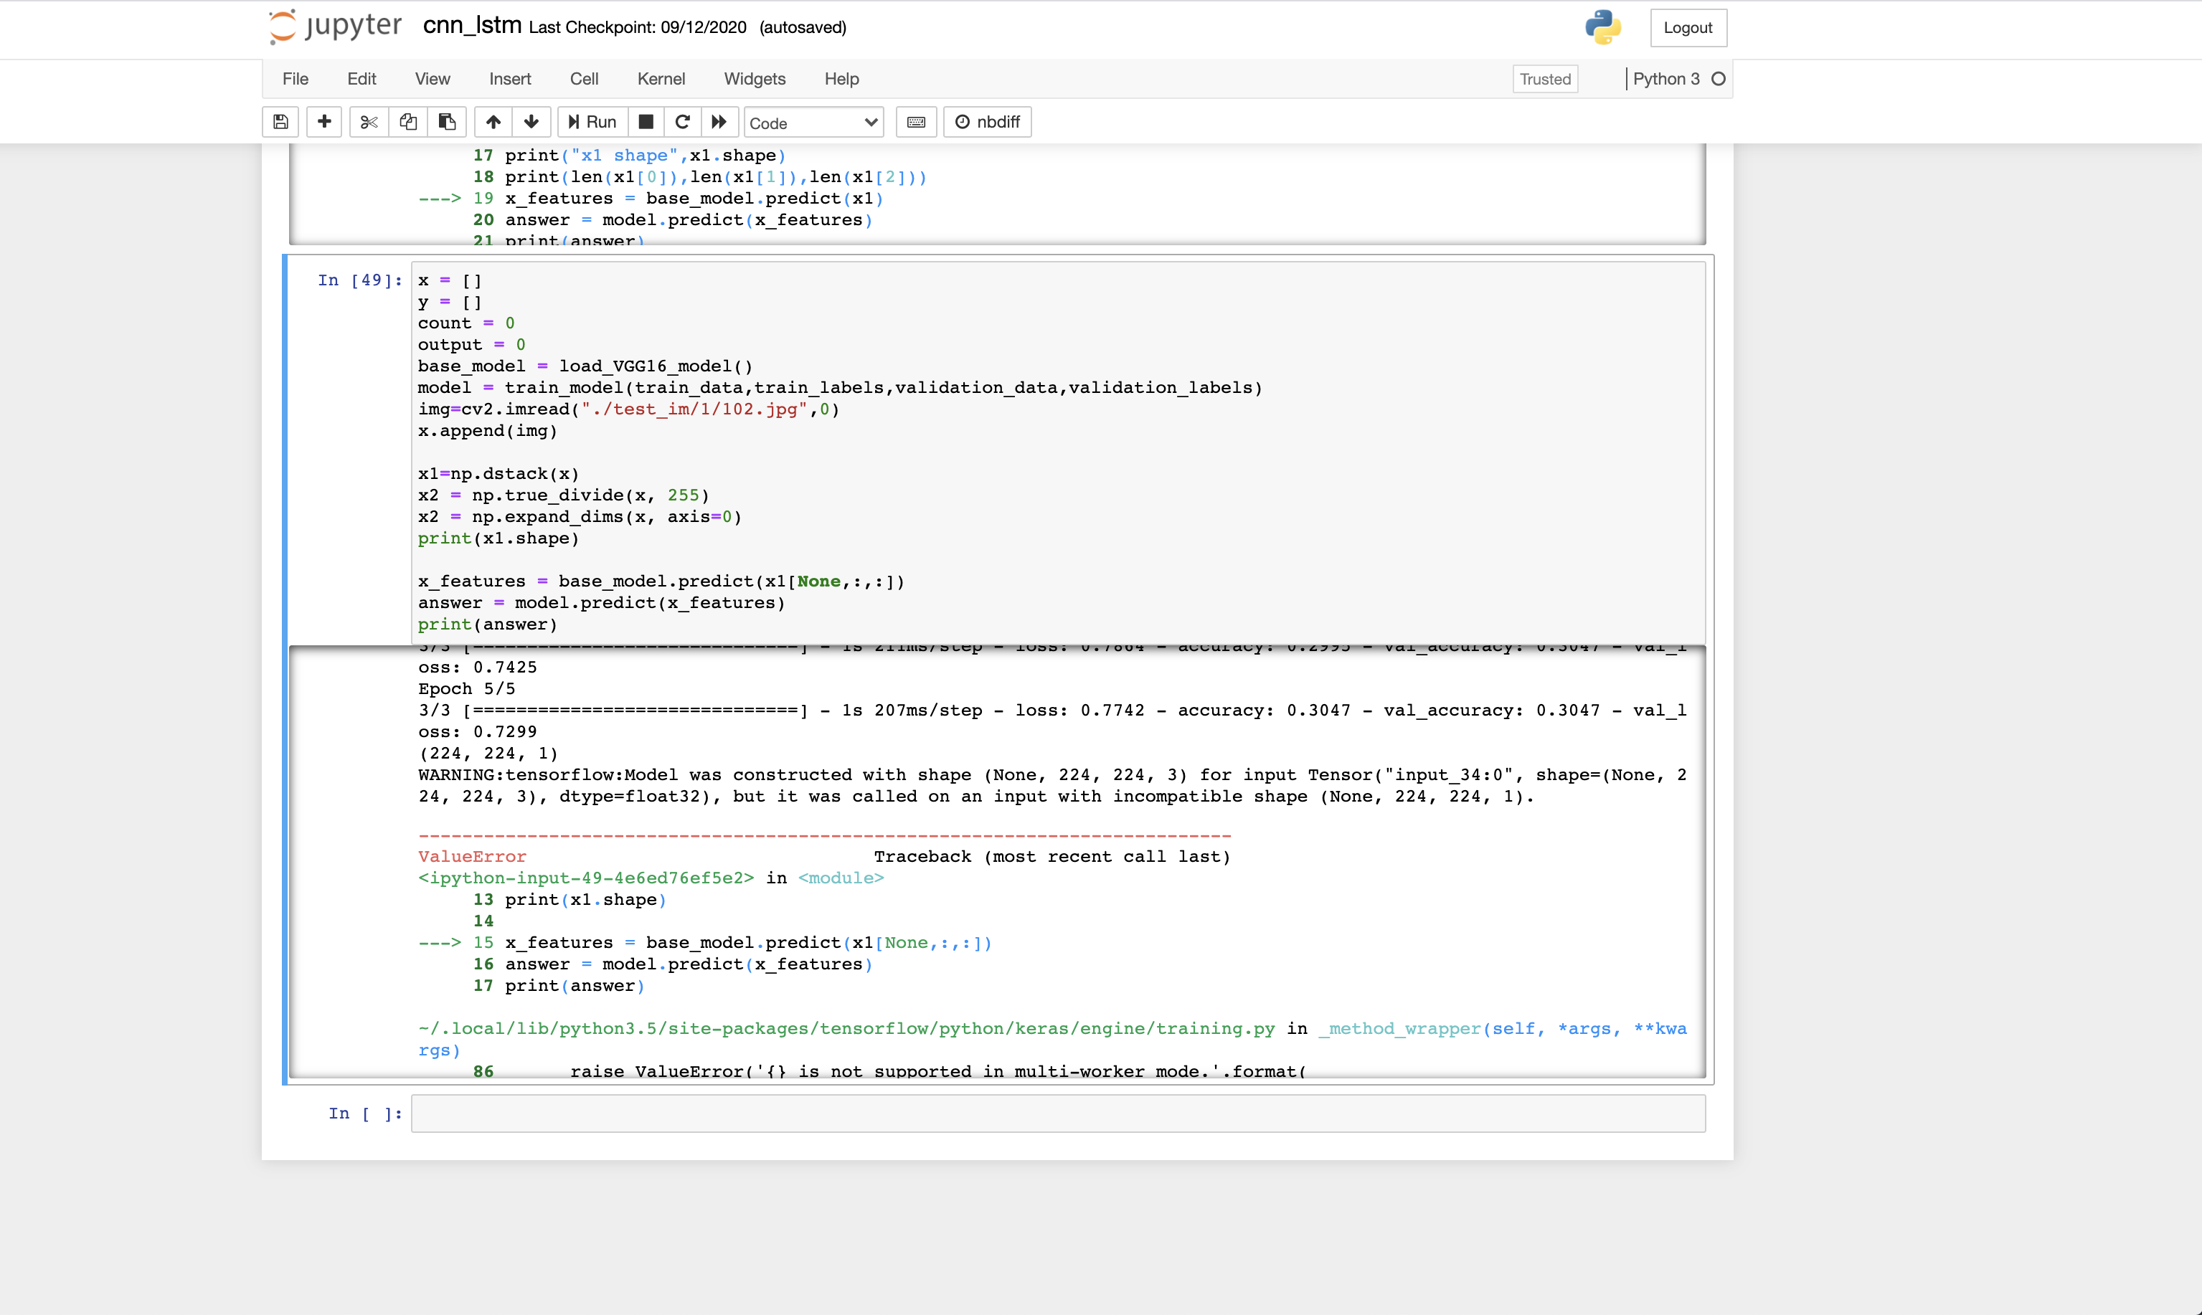Restart the kernel using refresh icon
The image size is (2202, 1315).
click(681, 121)
